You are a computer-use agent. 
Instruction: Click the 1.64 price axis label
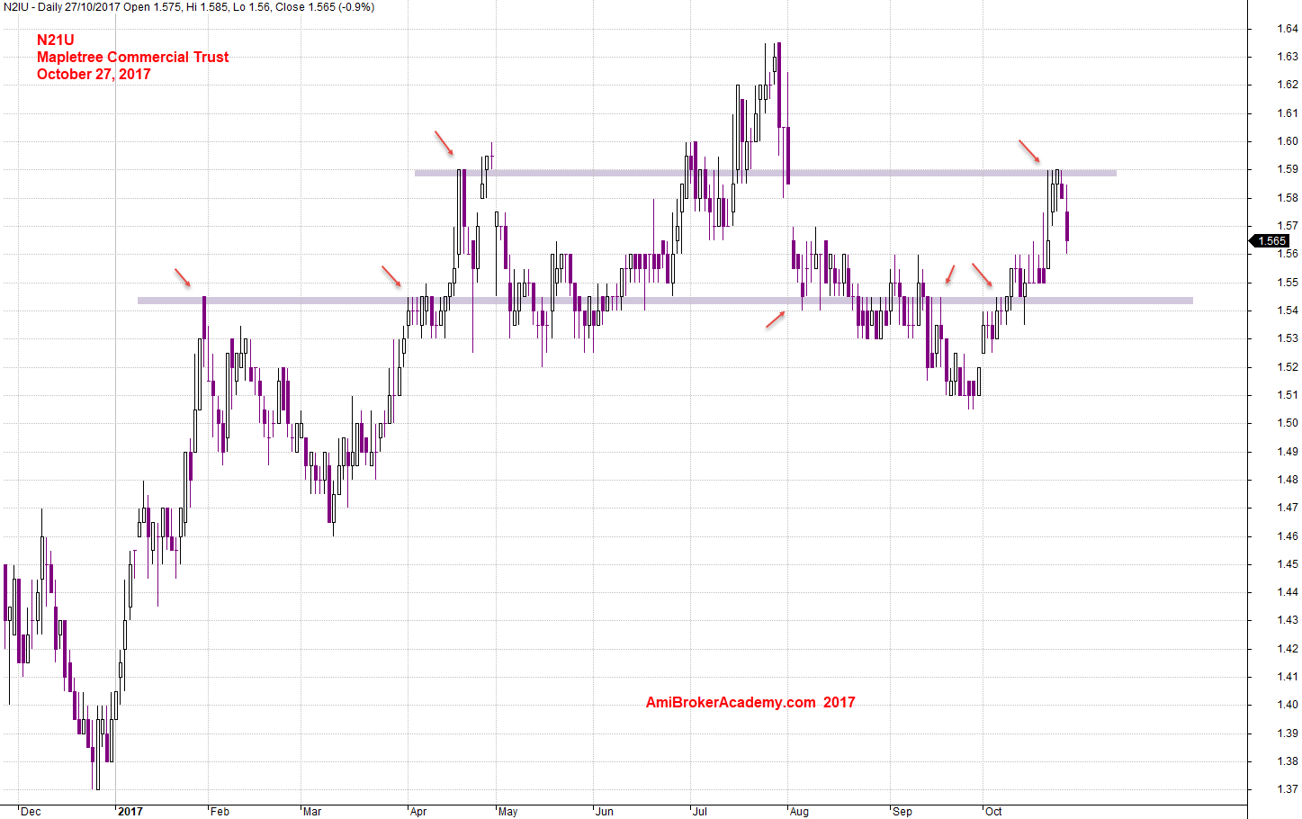pos(1288,29)
